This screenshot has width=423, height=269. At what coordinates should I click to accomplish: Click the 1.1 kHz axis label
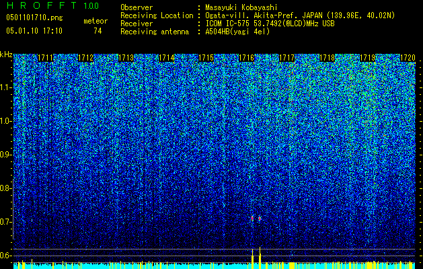click(x=5, y=87)
